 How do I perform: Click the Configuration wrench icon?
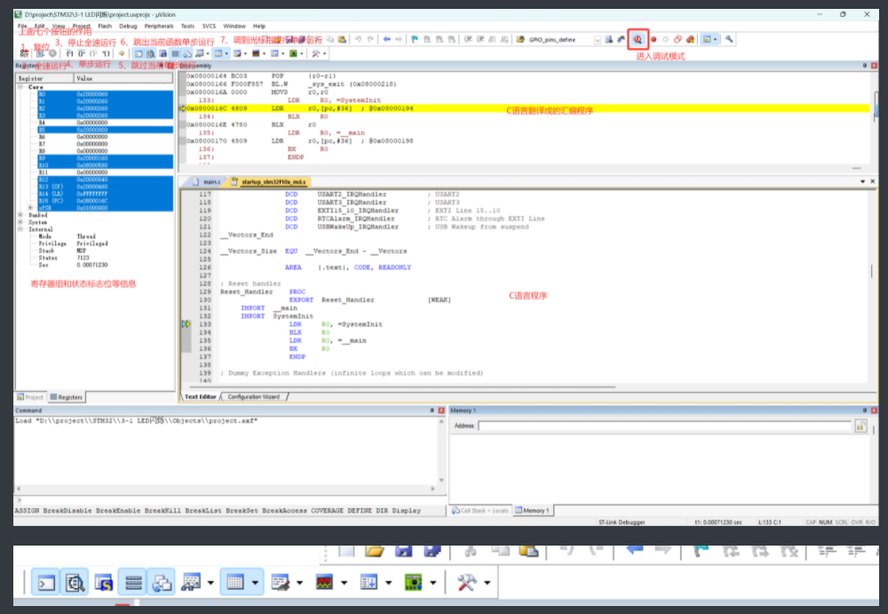(729, 39)
